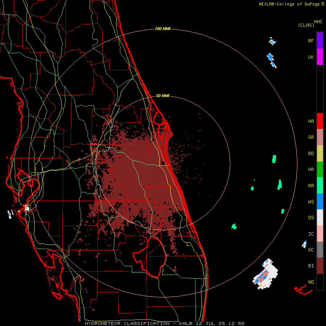Click the UK legend label
326x326 pixels.
click(x=311, y=57)
